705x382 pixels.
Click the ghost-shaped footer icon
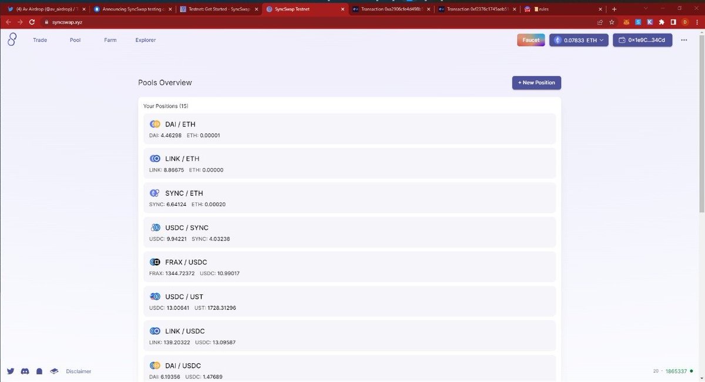(x=39, y=371)
